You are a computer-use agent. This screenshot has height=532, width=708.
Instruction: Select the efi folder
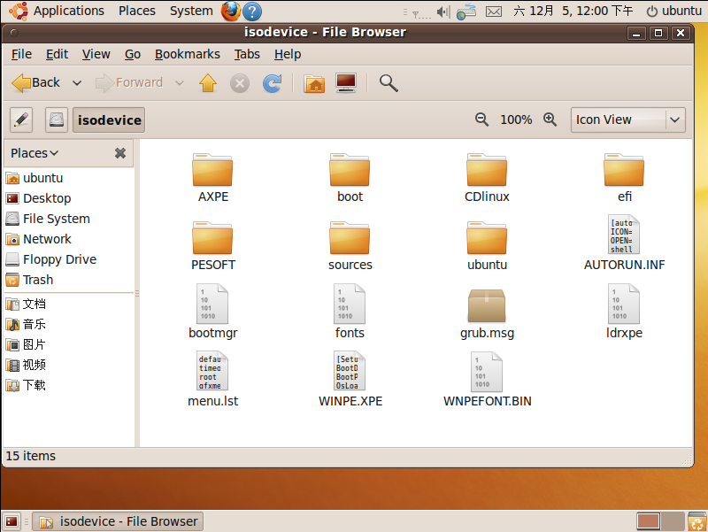pos(624,178)
